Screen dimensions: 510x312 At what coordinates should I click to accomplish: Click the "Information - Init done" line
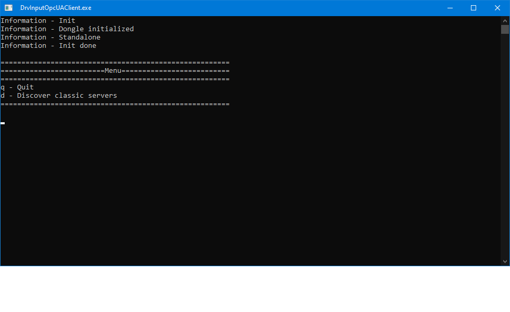(48, 46)
